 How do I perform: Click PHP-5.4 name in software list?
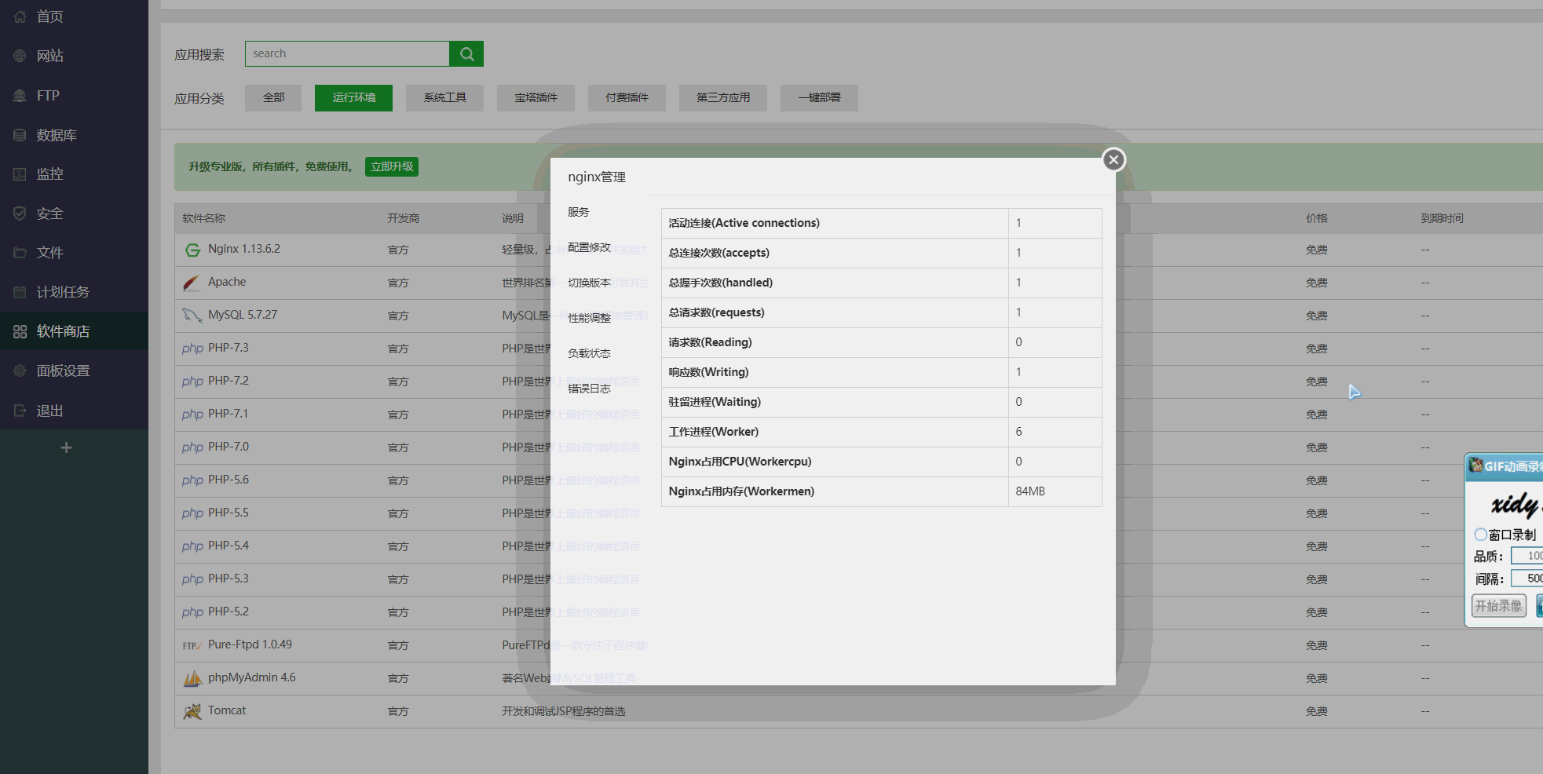click(229, 546)
